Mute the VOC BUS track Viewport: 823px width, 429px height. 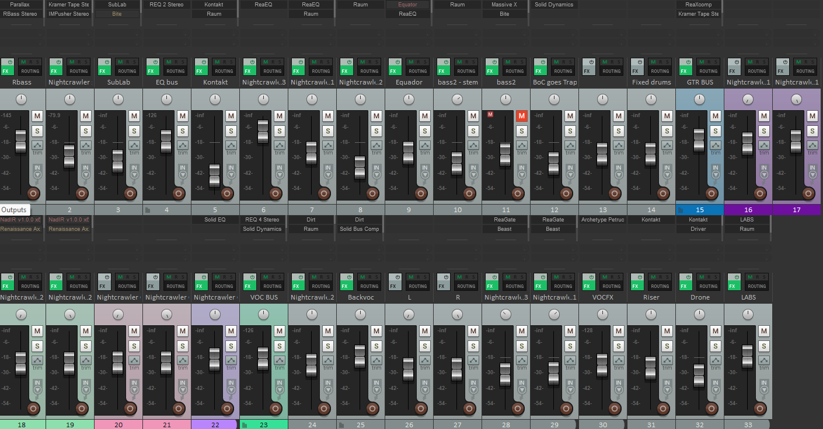[x=280, y=331]
